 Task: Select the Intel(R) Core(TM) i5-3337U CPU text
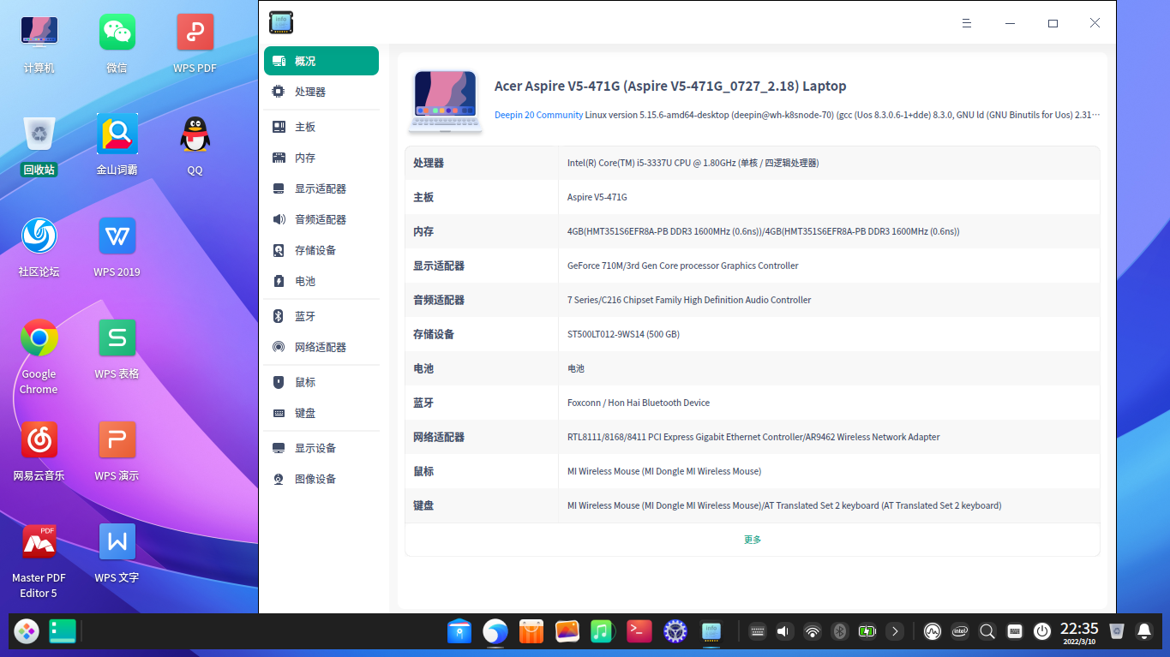693,163
